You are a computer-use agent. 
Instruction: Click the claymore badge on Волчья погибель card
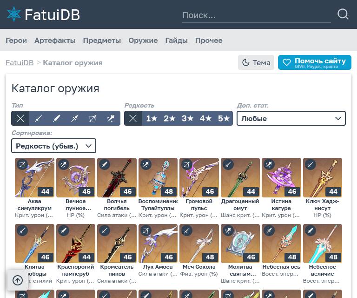[104, 164]
